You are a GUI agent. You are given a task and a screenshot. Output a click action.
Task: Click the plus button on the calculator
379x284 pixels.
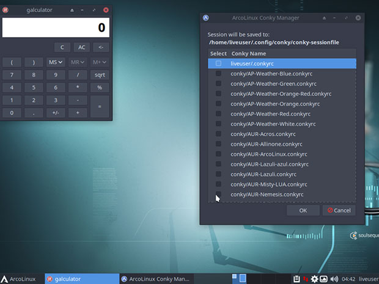(78, 113)
